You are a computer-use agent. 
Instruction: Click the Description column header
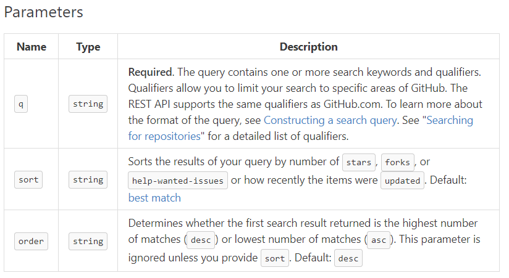click(309, 47)
